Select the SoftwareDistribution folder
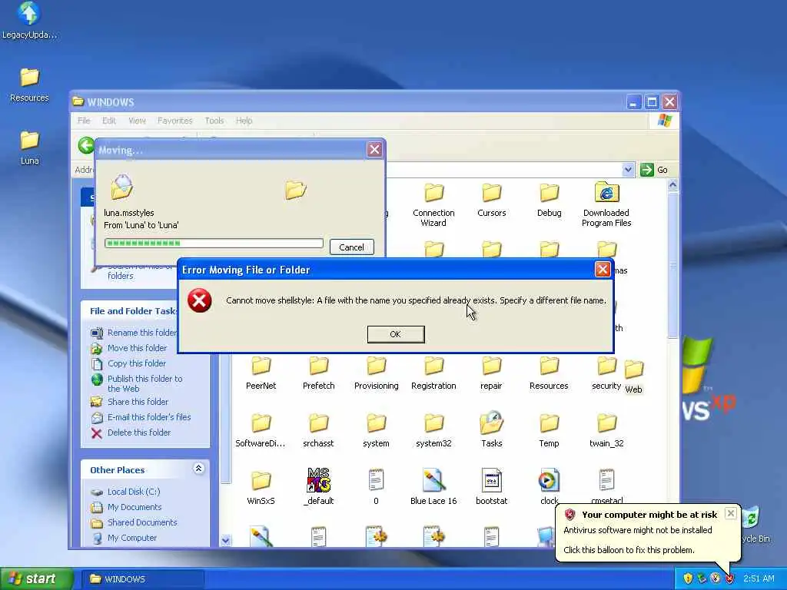Image resolution: width=787 pixels, height=590 pixels. (x=261, y=431)
